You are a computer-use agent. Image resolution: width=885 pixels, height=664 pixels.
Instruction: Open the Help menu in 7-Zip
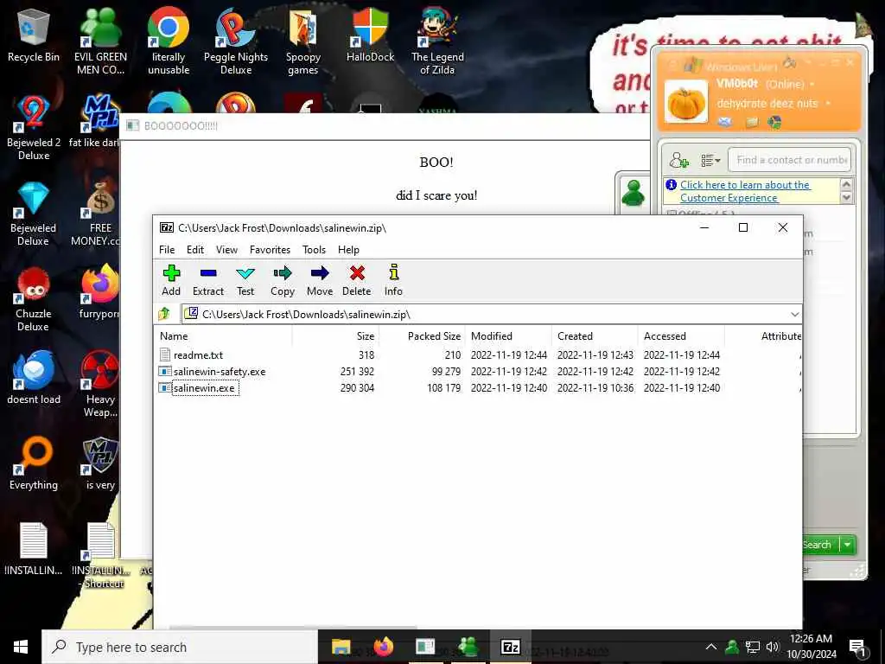(348, 250)
